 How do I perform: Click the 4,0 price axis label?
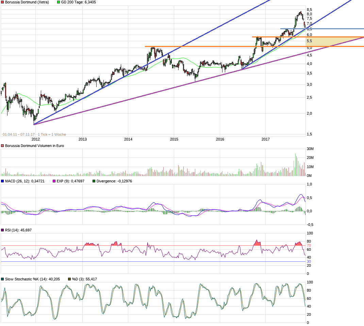[310, 64]
